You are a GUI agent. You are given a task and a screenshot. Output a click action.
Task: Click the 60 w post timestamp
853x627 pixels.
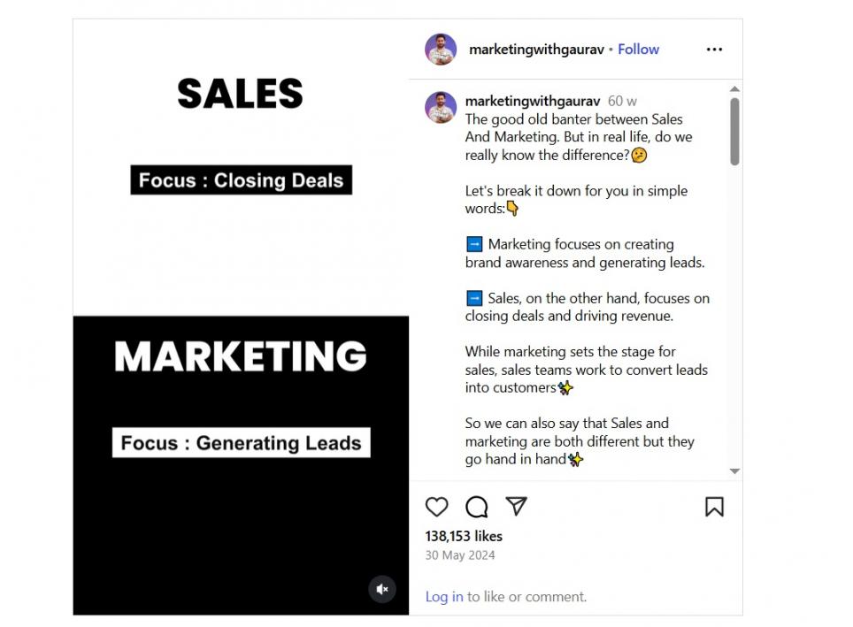(x=622, y=102)
